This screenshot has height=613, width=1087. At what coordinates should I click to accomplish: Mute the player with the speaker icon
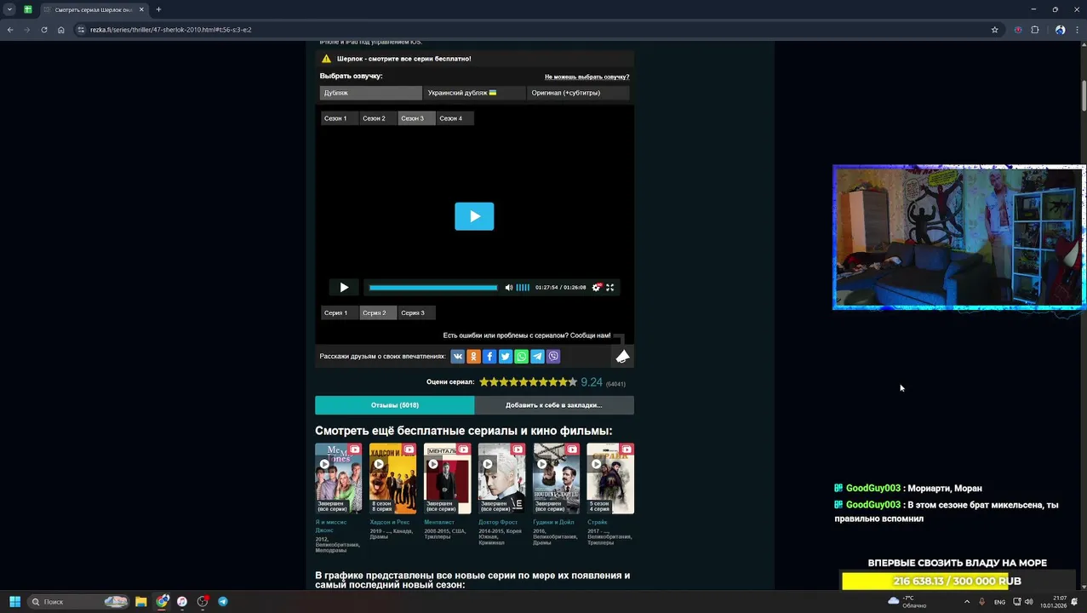(509, 288)
